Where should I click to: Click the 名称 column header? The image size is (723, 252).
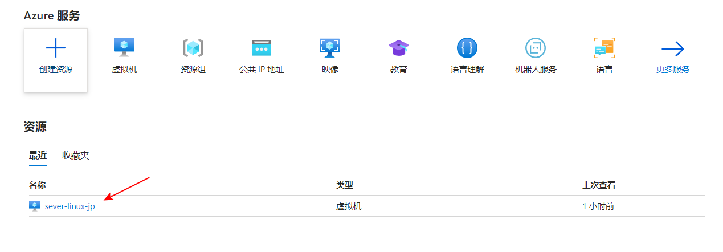click(x=37, y=185)
